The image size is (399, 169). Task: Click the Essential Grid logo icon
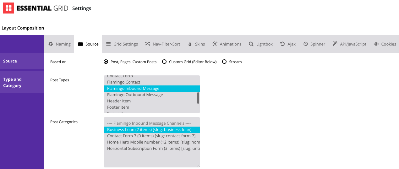pyautogui.click(x=8, y=8)
